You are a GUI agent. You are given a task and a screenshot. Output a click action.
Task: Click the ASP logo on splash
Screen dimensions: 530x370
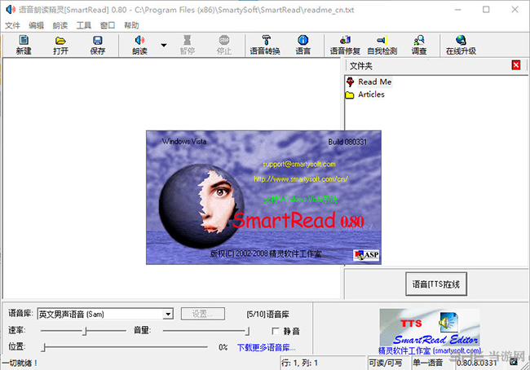coord(366,255)
